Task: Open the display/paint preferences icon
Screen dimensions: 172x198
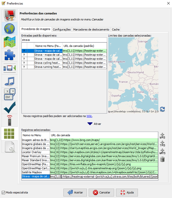Action: (x=10, y=15)
